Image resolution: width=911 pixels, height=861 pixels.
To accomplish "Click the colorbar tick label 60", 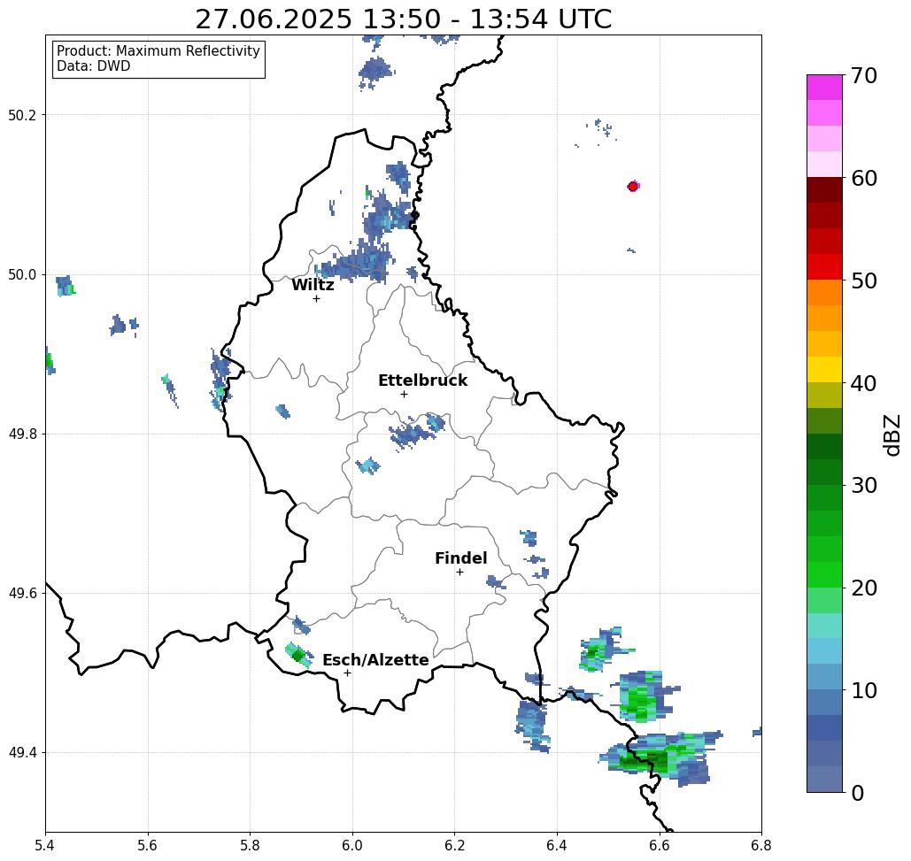I will tap(864, 178).
